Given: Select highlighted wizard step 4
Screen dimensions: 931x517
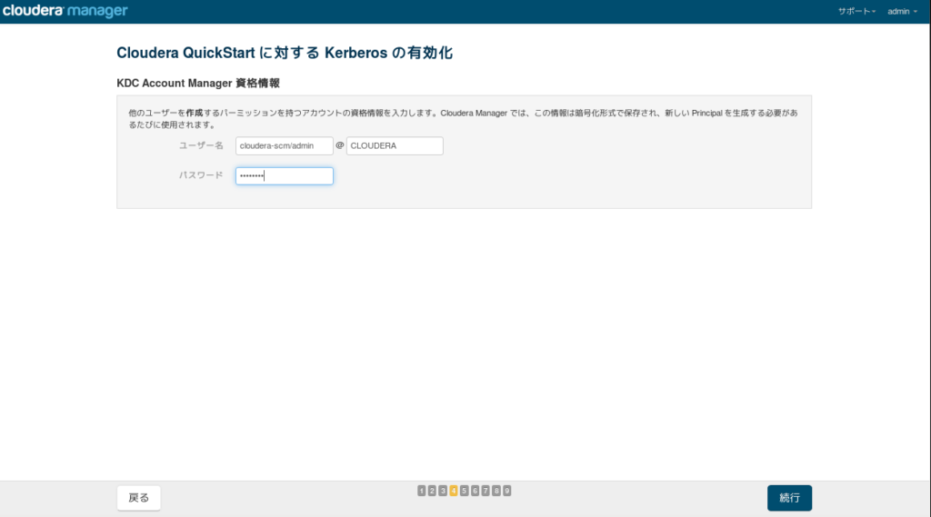Looking at the screenshot, I should pos(454,491).
